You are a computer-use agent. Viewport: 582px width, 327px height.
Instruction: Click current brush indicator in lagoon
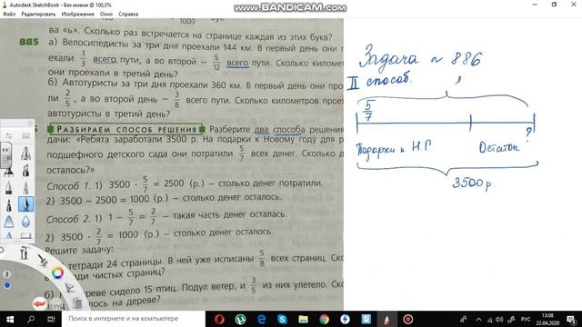coord(6,274)
